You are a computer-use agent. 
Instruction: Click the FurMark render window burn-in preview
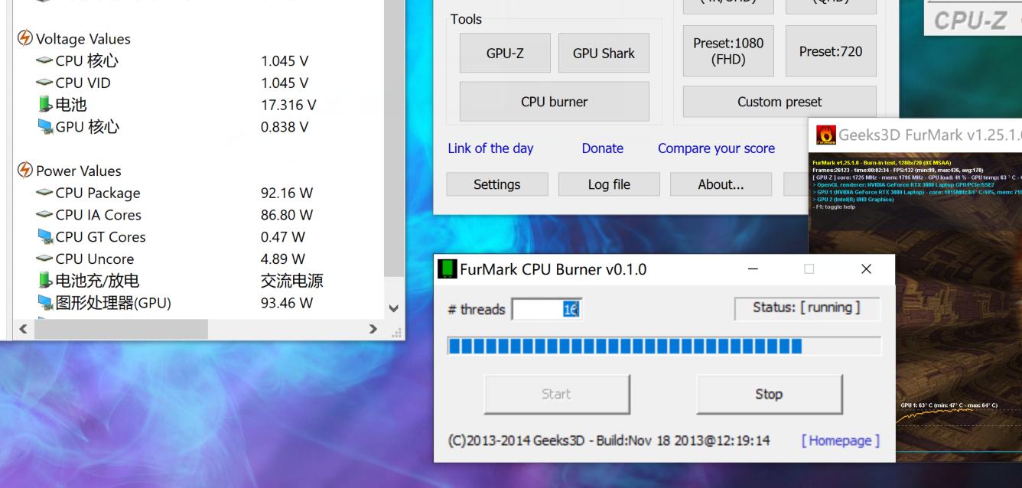coord(915,306)
